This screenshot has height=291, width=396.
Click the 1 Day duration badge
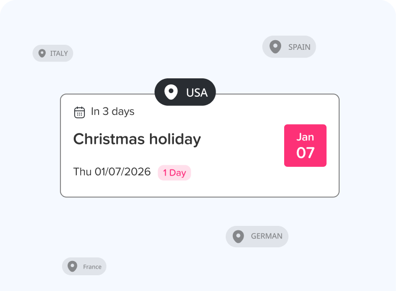coord(174,173)
